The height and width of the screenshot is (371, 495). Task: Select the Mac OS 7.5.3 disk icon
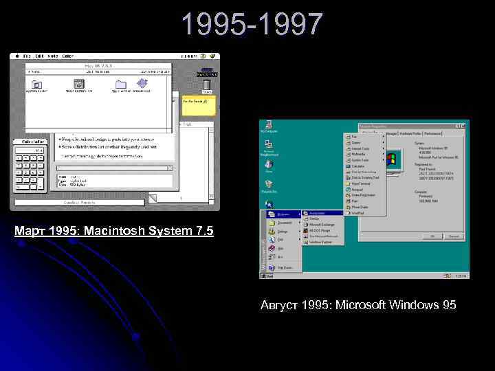[x=207, y=72]
